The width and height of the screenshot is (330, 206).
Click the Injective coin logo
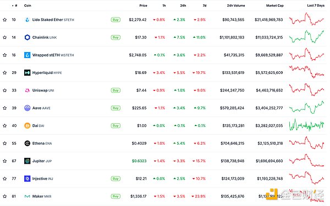coord(27,179)
